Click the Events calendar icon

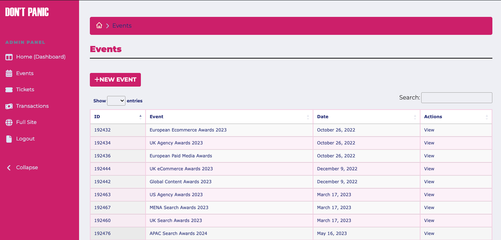(x=8, y=73)
